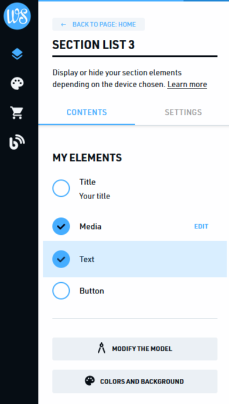Screen dimensions: 229x404
Task: Enable the Button element checkbox
Action: click(61, 290)
